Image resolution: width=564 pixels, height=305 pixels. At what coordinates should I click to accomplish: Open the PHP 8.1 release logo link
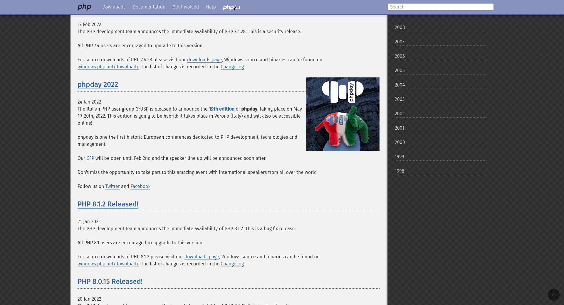click(231, 7)
